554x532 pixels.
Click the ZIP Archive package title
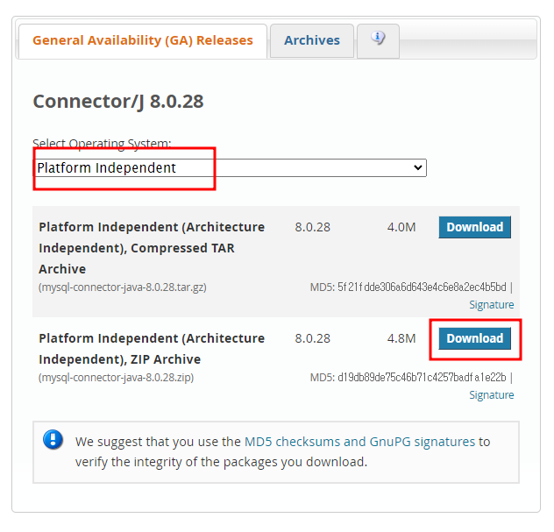(152, 349)
